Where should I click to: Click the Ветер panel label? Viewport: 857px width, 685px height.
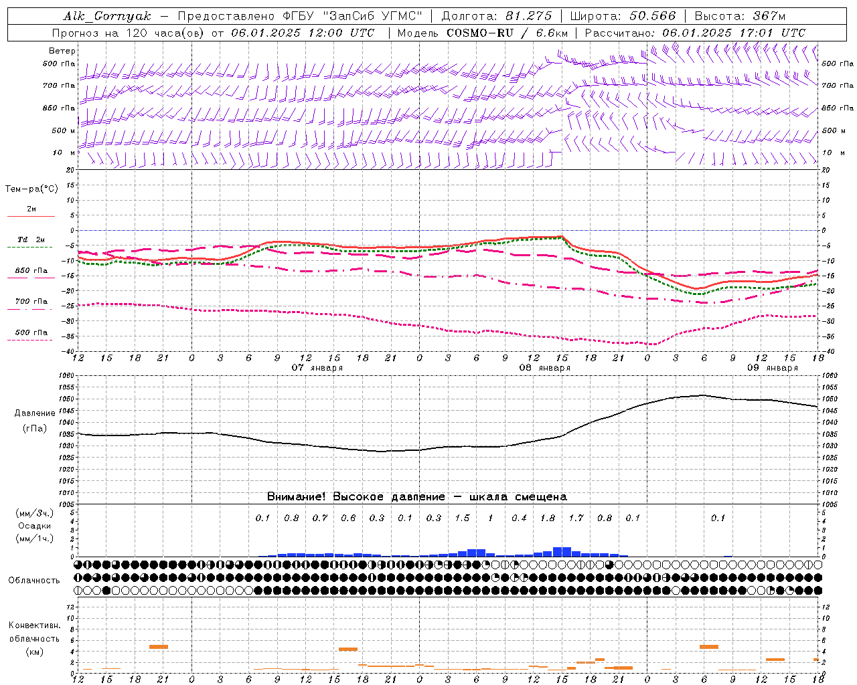62,51
